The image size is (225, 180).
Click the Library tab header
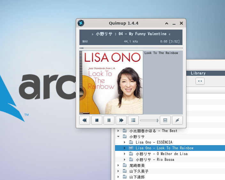198,73
